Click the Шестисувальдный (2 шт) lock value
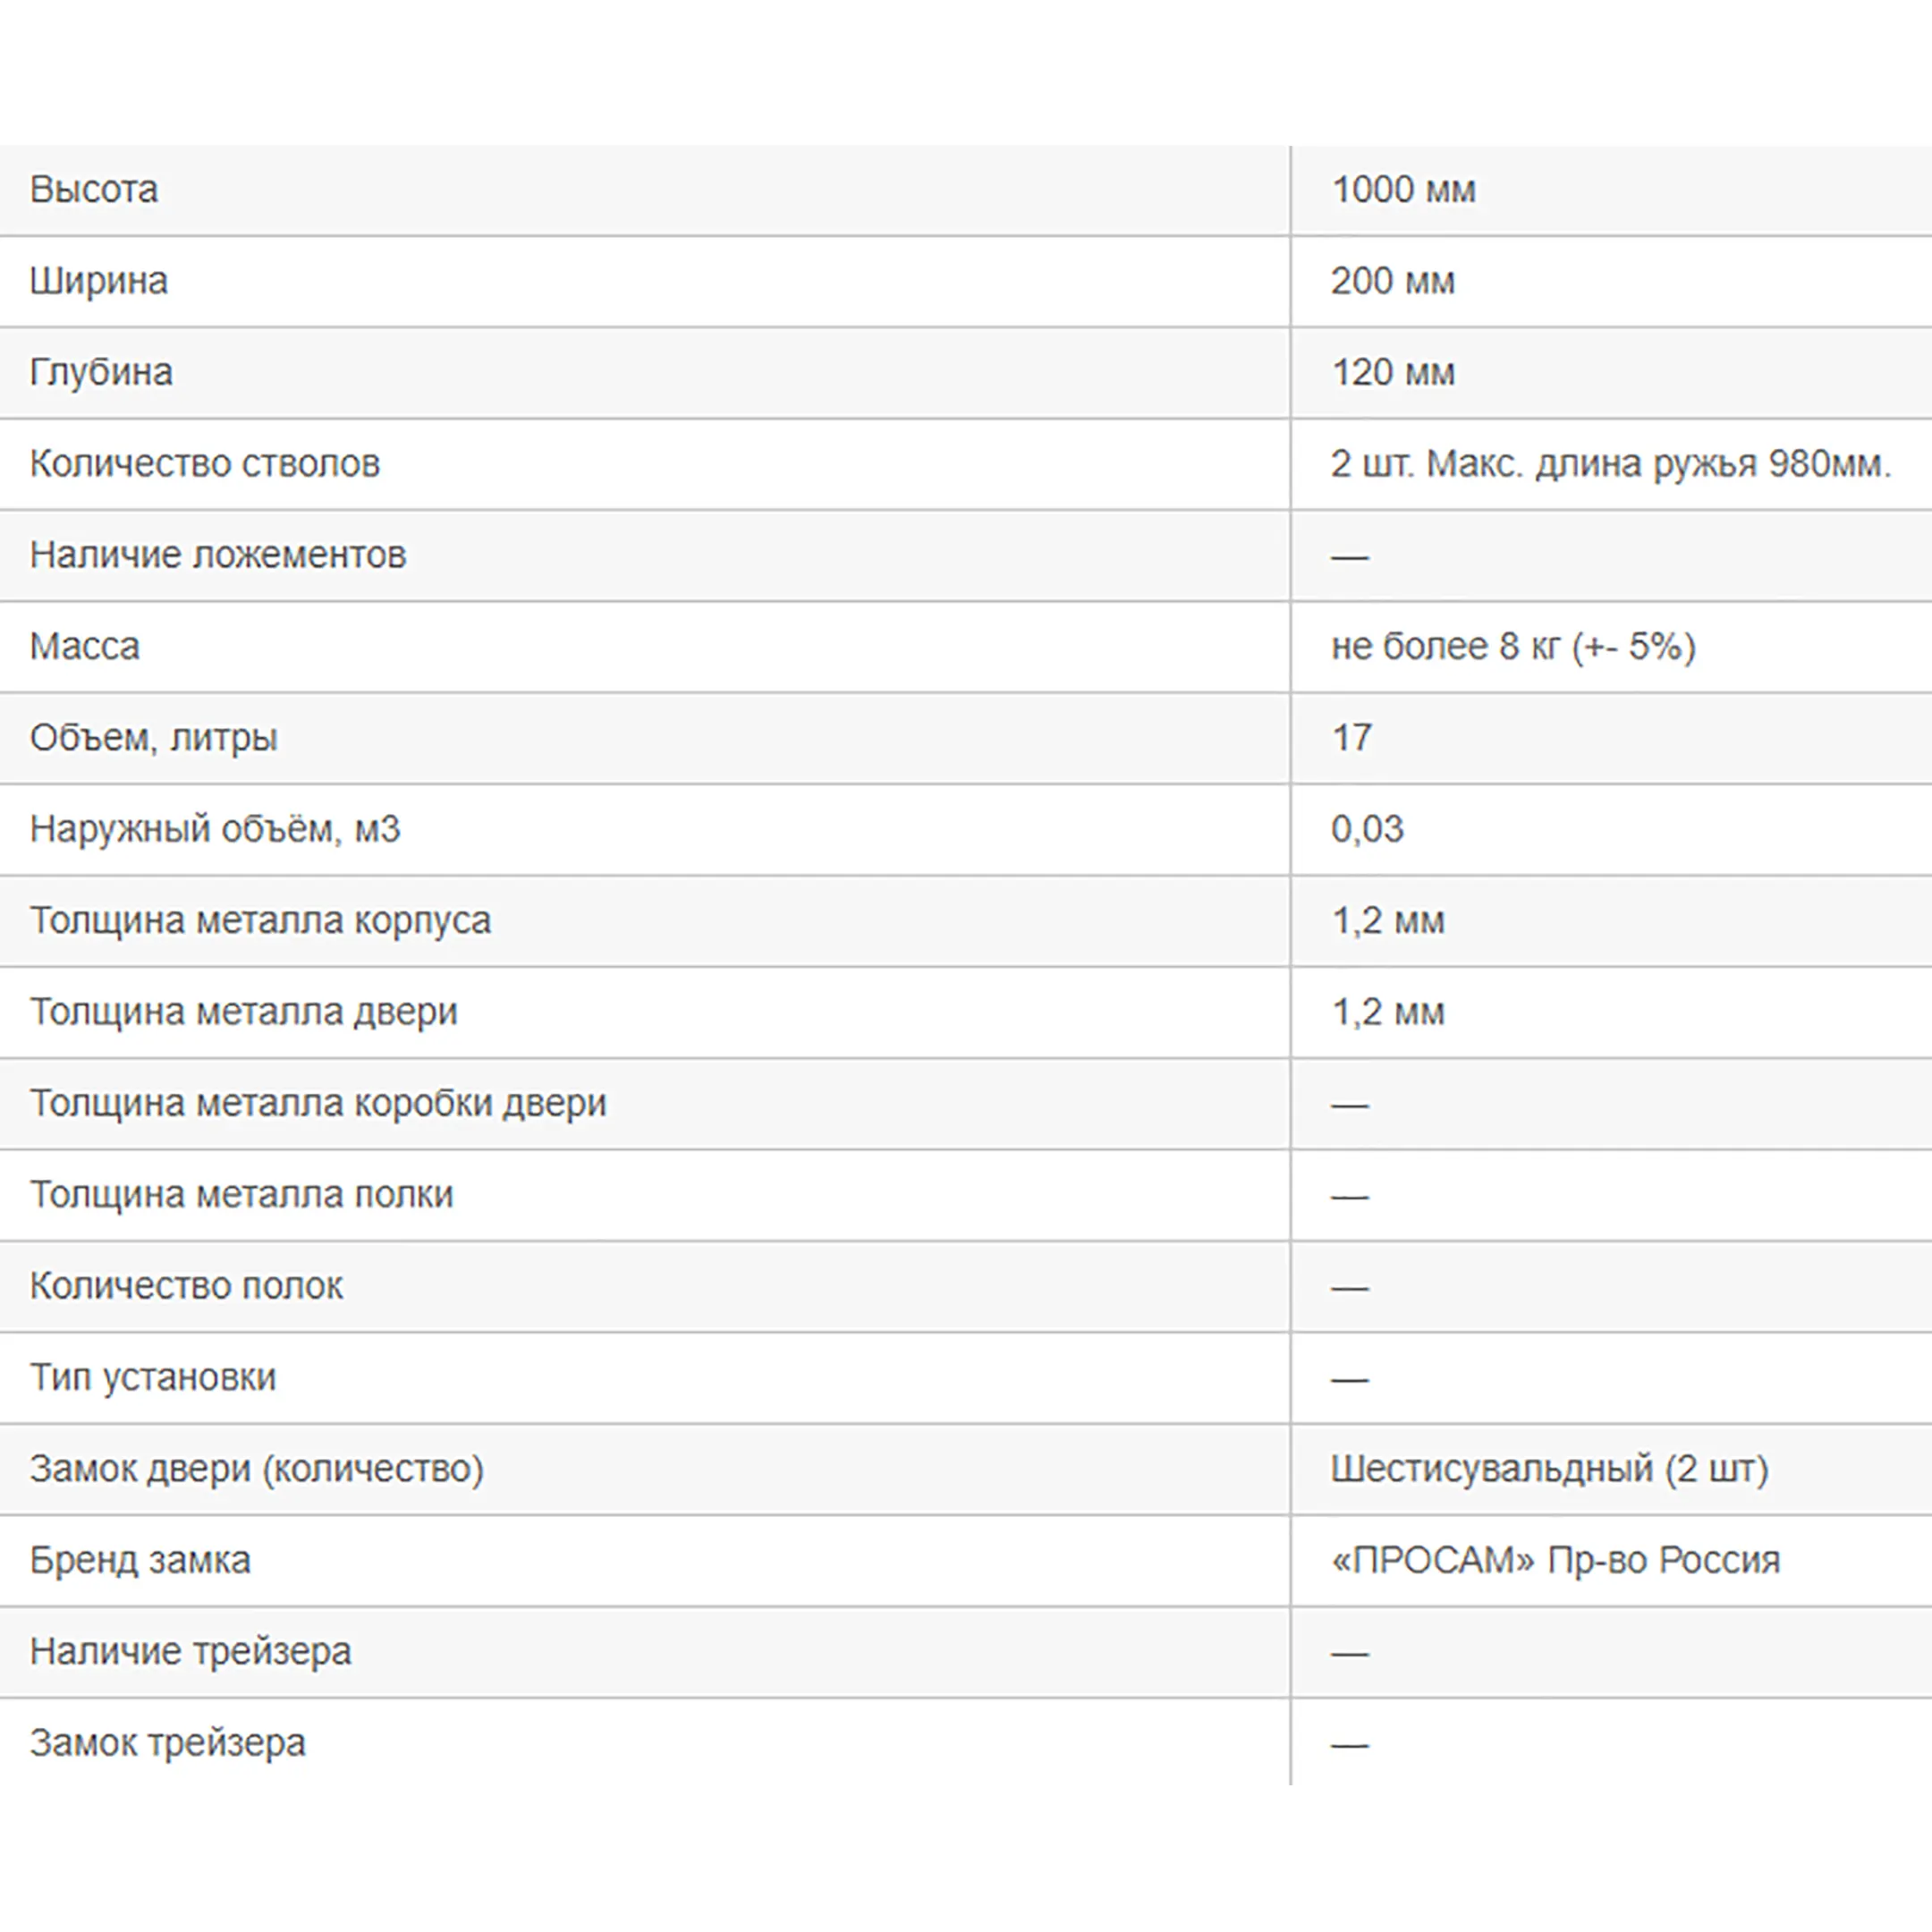Image resolution: width=1932 pixels, height=1932 pixels. pos(1549,1469)
